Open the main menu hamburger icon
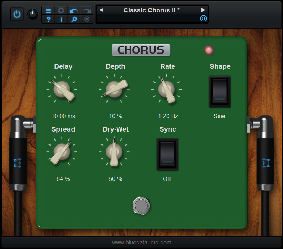Viewport: 283px width, 249px height. (x=48, y=10)
